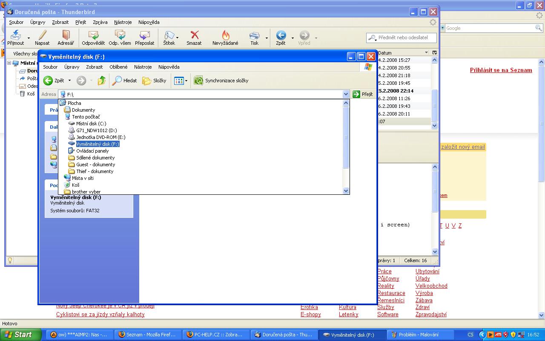Click the Napsat compose message icon
The width and height of the screenshot is (545, 341).
(42, 35)
